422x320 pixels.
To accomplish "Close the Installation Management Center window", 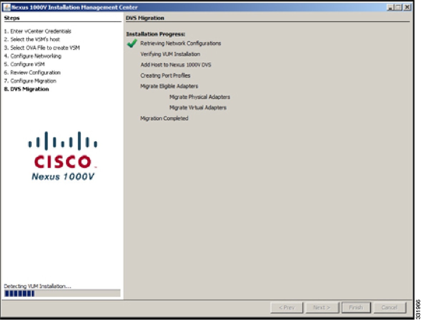I will 407,8.
